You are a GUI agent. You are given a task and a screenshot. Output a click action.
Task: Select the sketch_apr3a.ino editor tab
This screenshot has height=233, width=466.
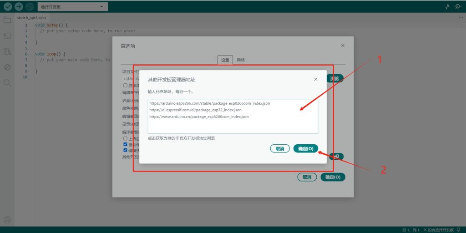31,18
